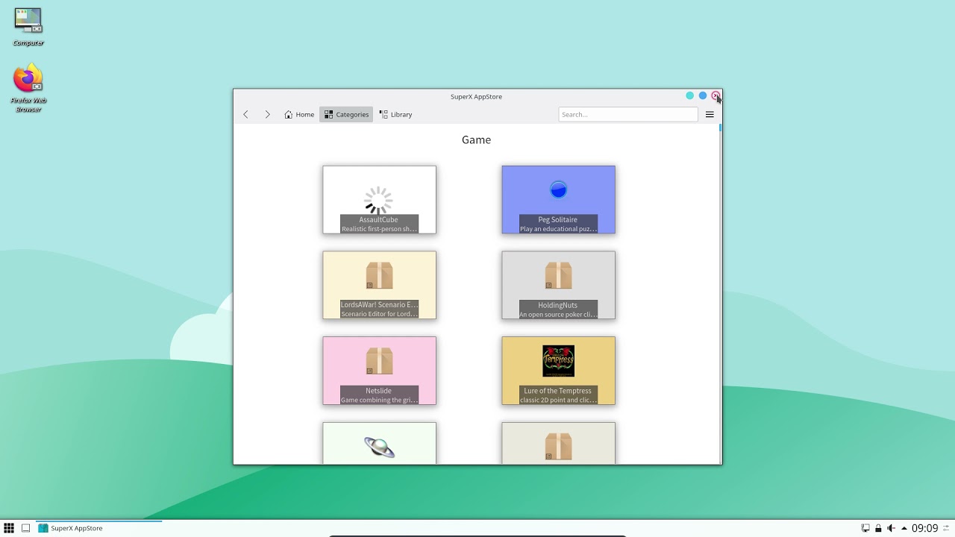The width and height of the screenshot is (955, 537).
Task: Click the LordsAWar package box icon
Action: click(379, 275)
